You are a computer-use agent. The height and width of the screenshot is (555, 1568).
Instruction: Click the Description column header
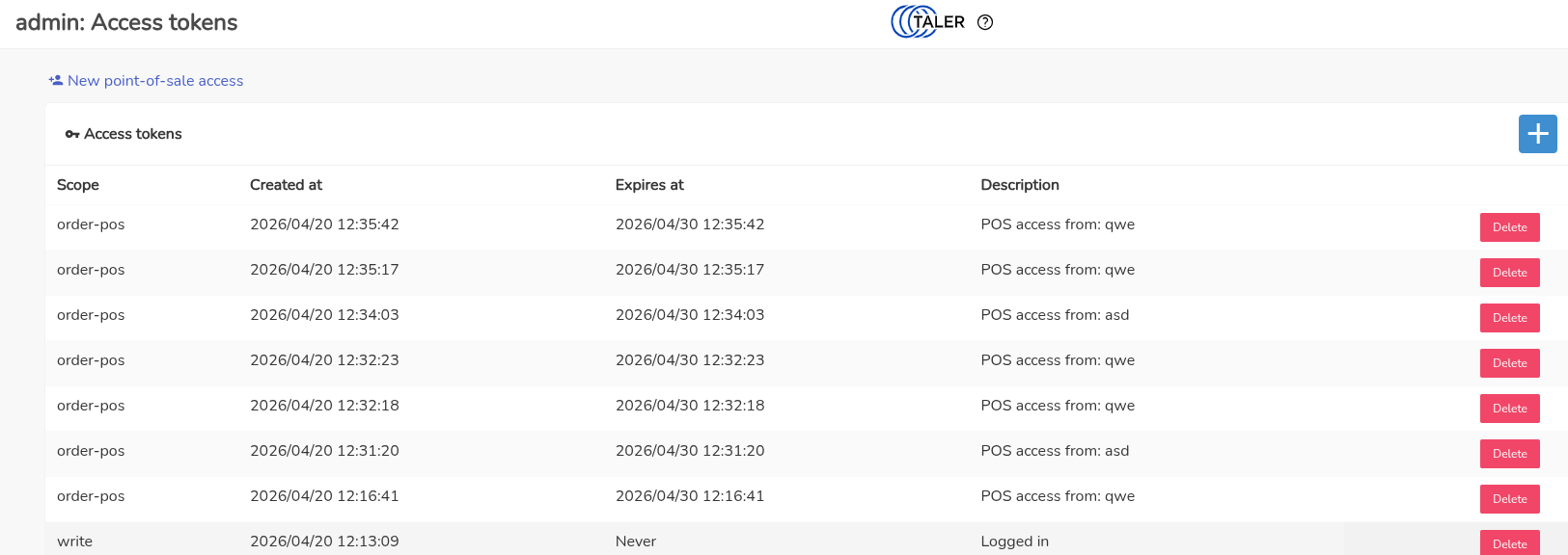(x=1020, y=185)
